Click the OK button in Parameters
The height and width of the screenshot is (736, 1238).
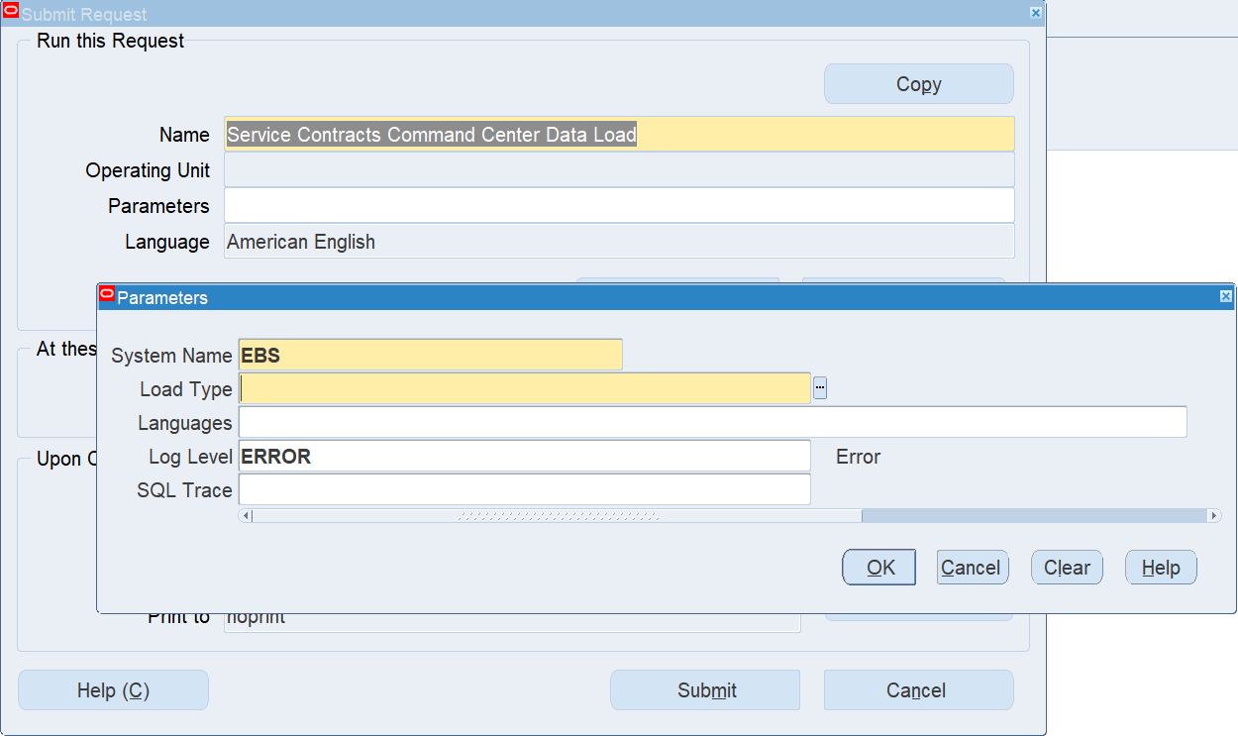click(879, 568)
